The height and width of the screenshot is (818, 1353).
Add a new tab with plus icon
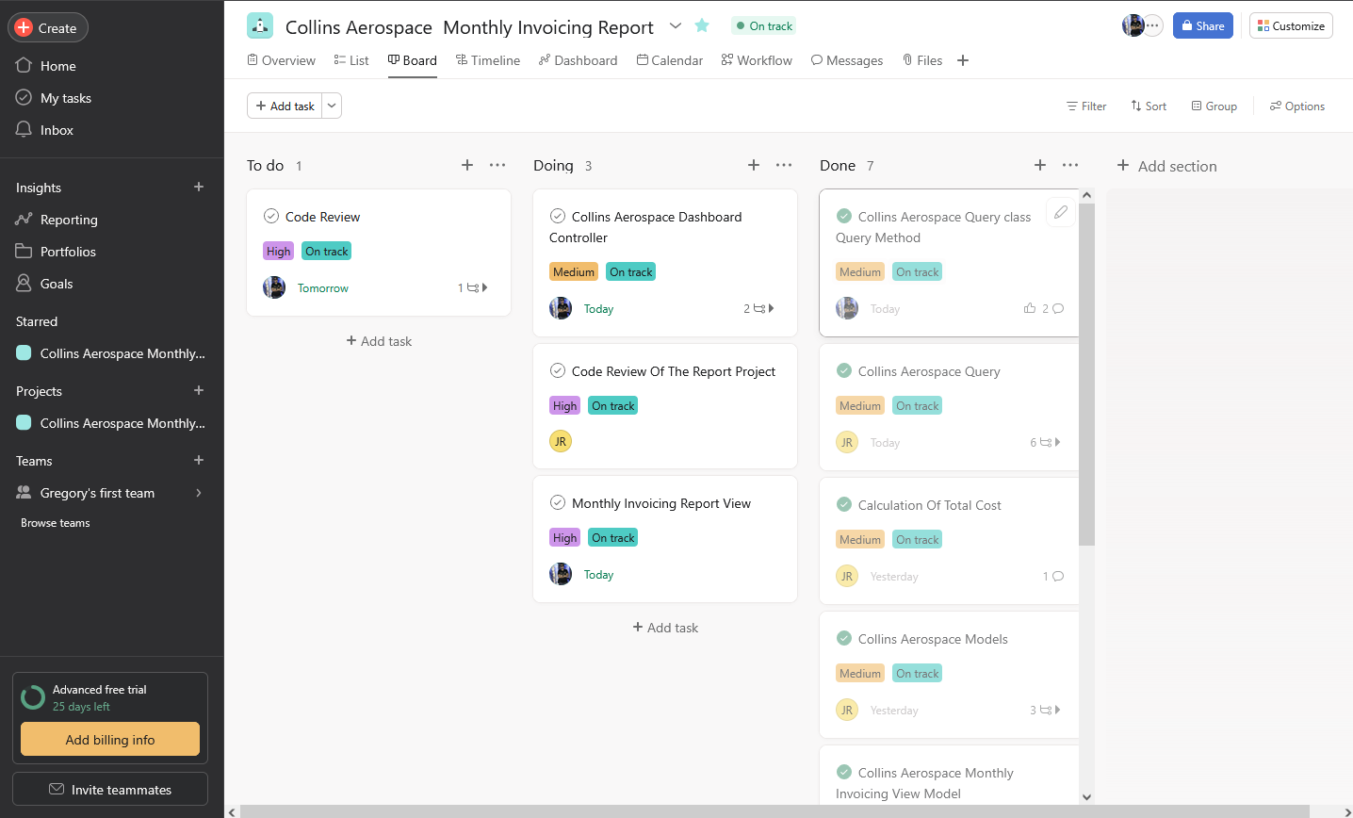(963, 60)
